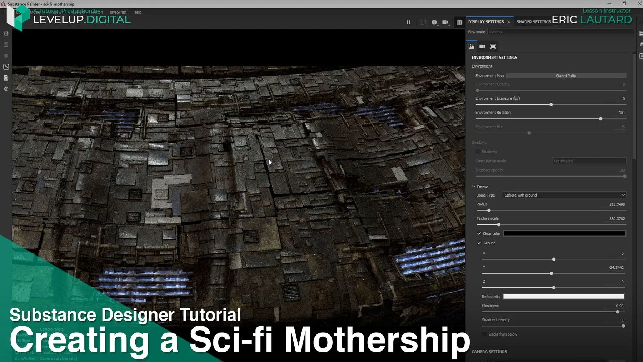This screenshot has height=362, width=643.
Task: Click the Y value -24.3442
Action: tap(616, 268)
